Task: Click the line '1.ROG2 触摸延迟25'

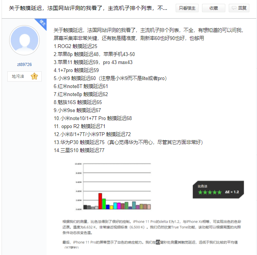Action: (75, 46)
